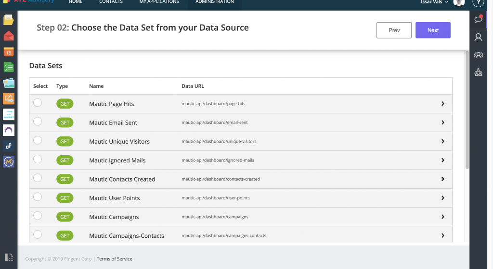Viewport: 493px width, 269px height.
Task: Open the yellow folder sidebar icon
Action: click(9, 20)
